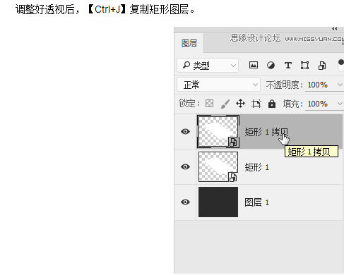344x275 pixels.
Task: Hide the 图层 1 layer
Action: coord(185,202)
